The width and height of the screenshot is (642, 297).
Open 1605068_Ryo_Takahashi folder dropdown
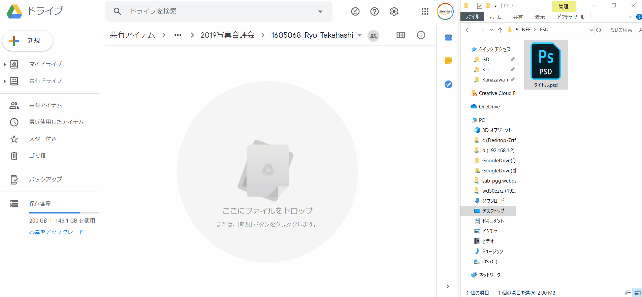pos(359,35)
